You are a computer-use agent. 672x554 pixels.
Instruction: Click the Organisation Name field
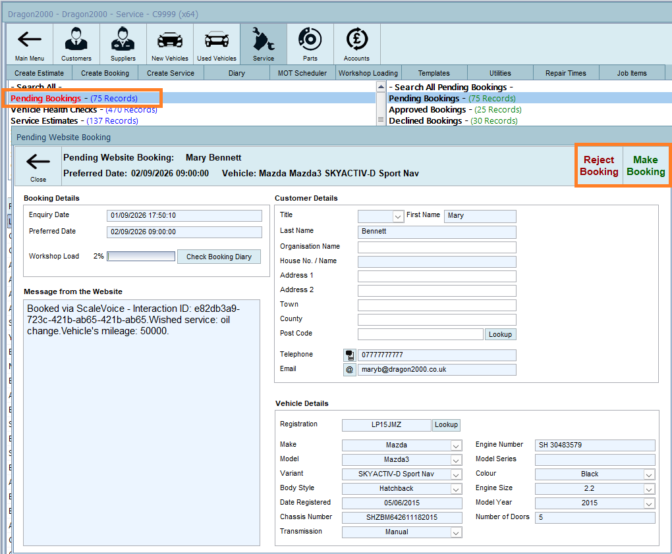click(x=437, y=247)
